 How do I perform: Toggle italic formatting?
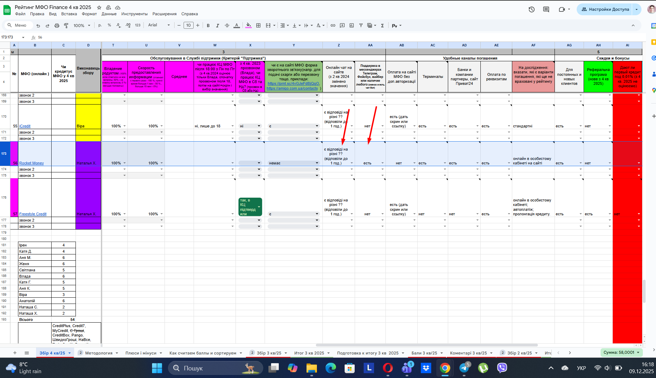(218, 25)
